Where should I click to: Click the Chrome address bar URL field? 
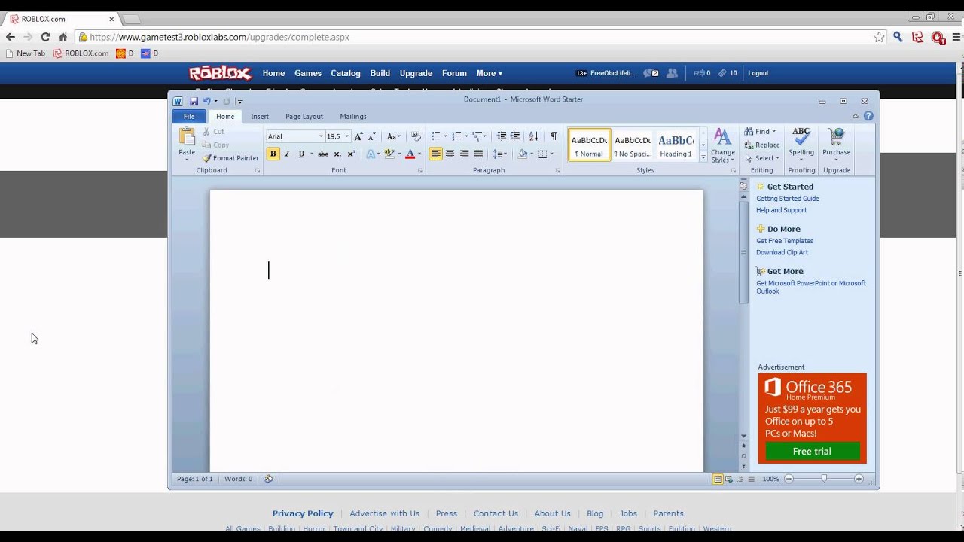pos(481,37)
